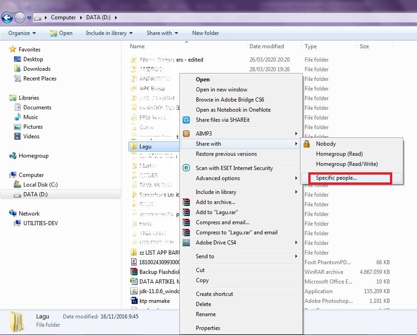417x335 pixels.
Task: Open the Organize dropdown menu
Action: (22, 33)
